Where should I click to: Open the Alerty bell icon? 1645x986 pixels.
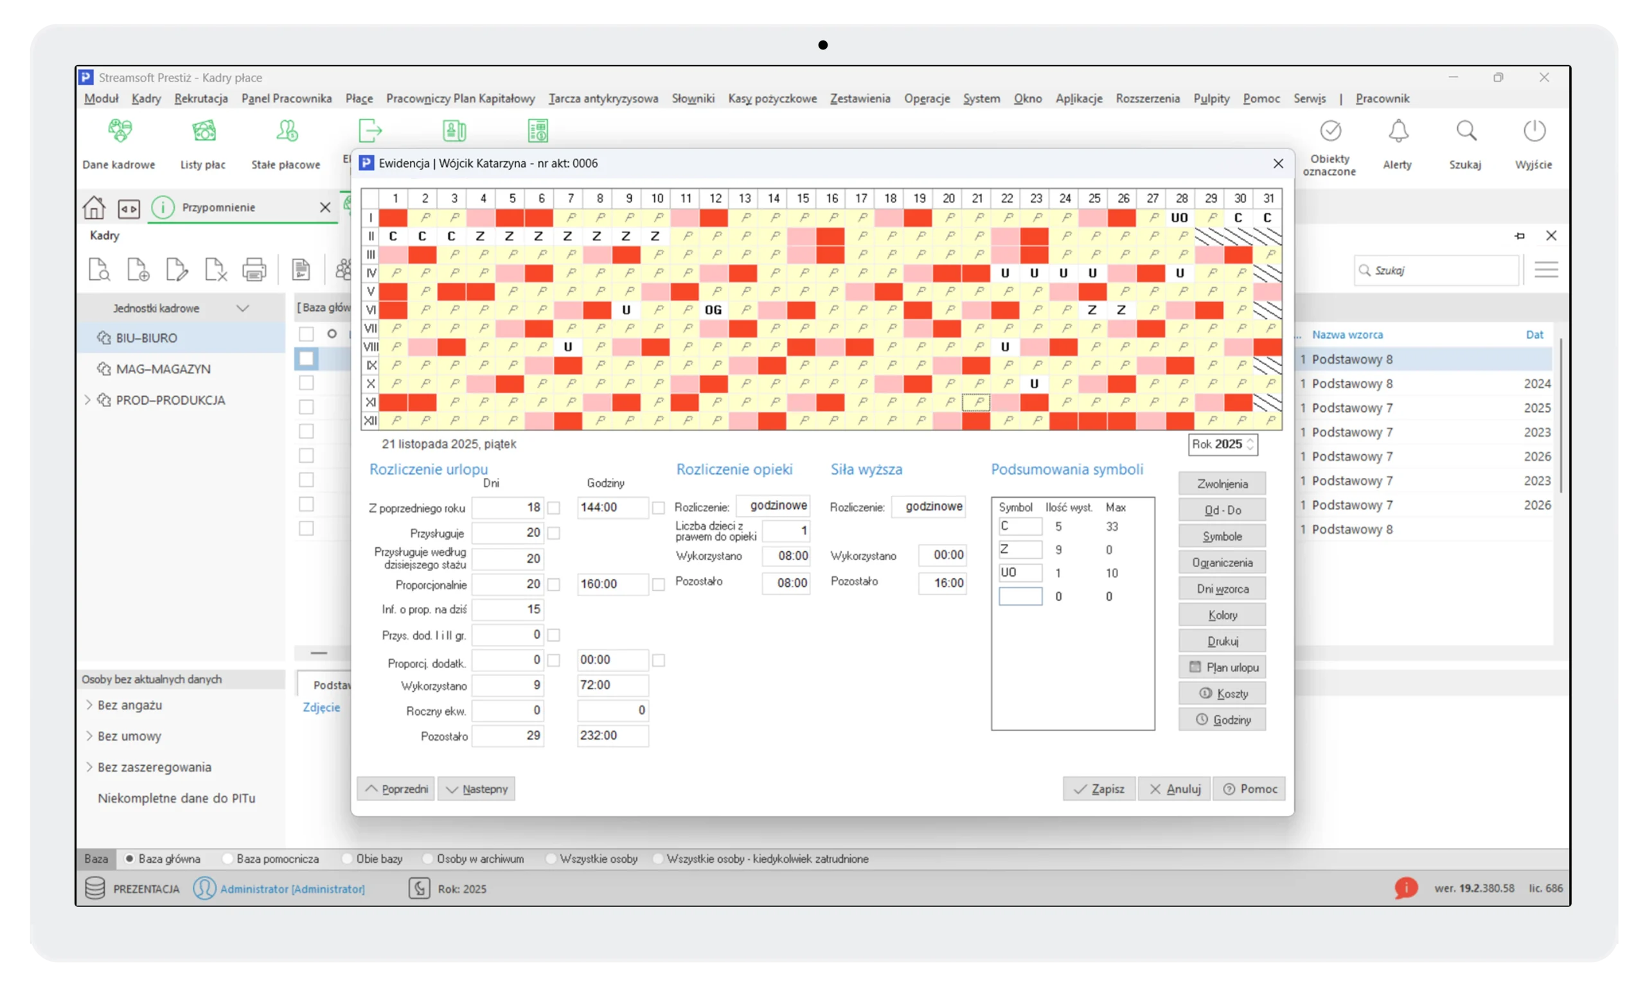point(1398,132)
